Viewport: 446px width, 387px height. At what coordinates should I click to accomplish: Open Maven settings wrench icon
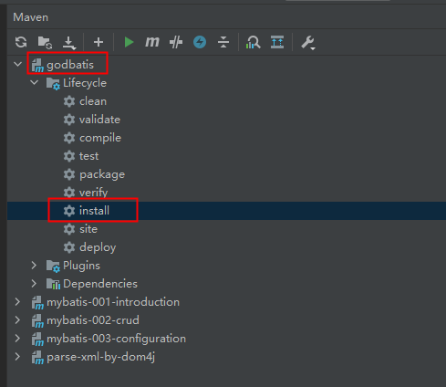pos(308,43)
